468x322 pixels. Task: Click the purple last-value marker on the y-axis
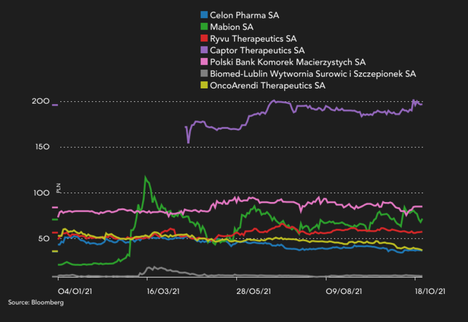(x=55, y=105)
